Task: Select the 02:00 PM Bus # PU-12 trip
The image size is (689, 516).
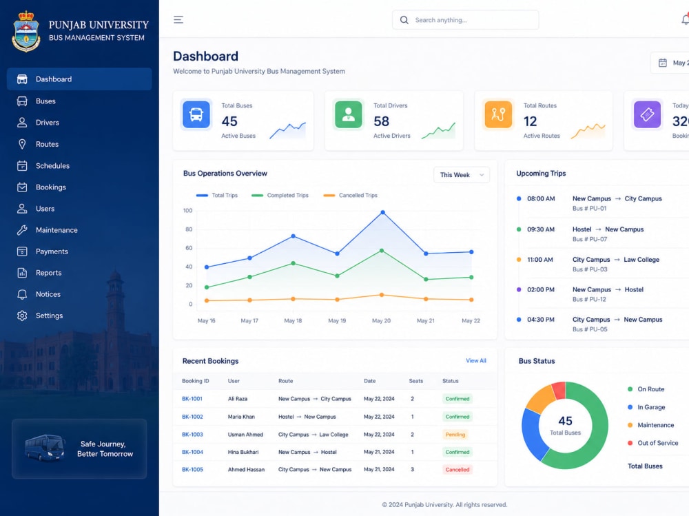Action: click(x=602, y=294)
